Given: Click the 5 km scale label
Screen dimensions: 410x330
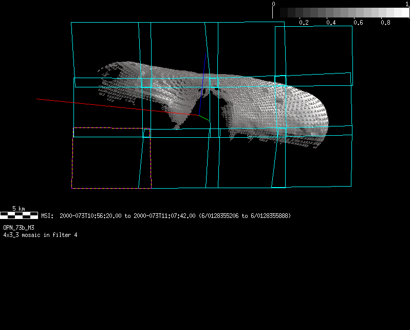Looking at the screenshot, I should (18, 209).
